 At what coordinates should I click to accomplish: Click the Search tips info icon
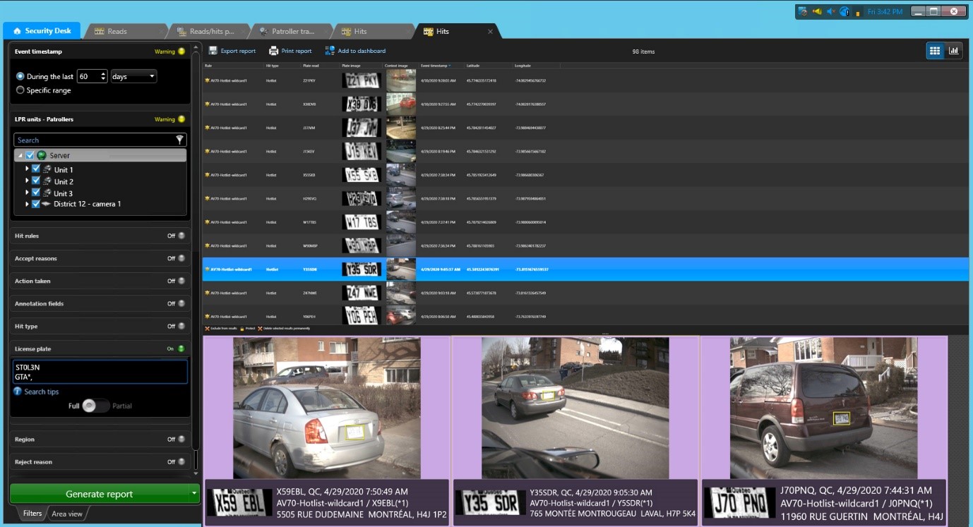[x=18, y=392]
